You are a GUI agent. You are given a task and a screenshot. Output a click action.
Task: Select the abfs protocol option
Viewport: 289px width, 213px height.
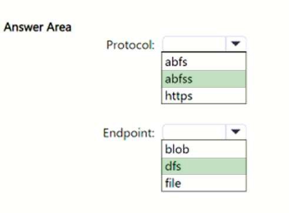pos(204,62)
